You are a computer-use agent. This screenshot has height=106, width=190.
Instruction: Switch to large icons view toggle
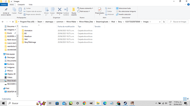[188, 99]
